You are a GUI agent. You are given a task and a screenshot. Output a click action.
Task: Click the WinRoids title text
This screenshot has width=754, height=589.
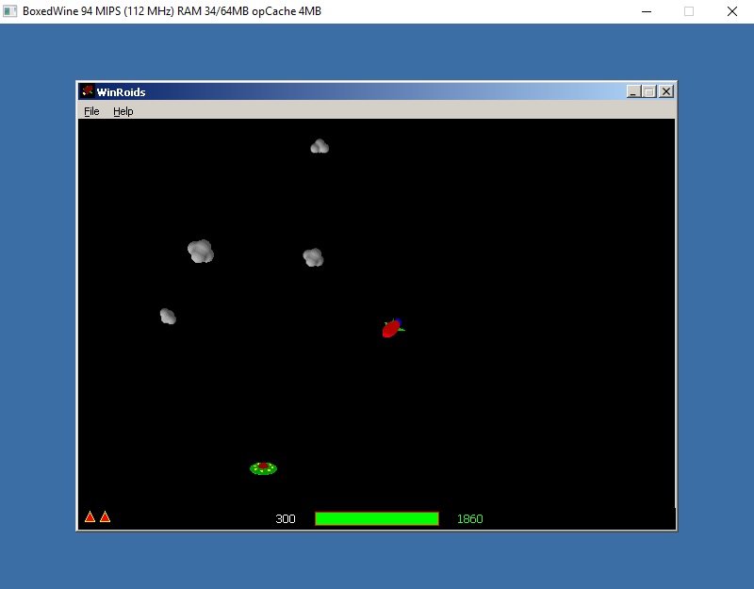(122, 91)
